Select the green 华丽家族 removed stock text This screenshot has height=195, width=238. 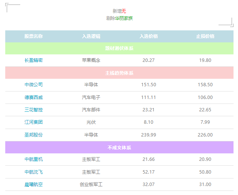[x=124, y=18]
